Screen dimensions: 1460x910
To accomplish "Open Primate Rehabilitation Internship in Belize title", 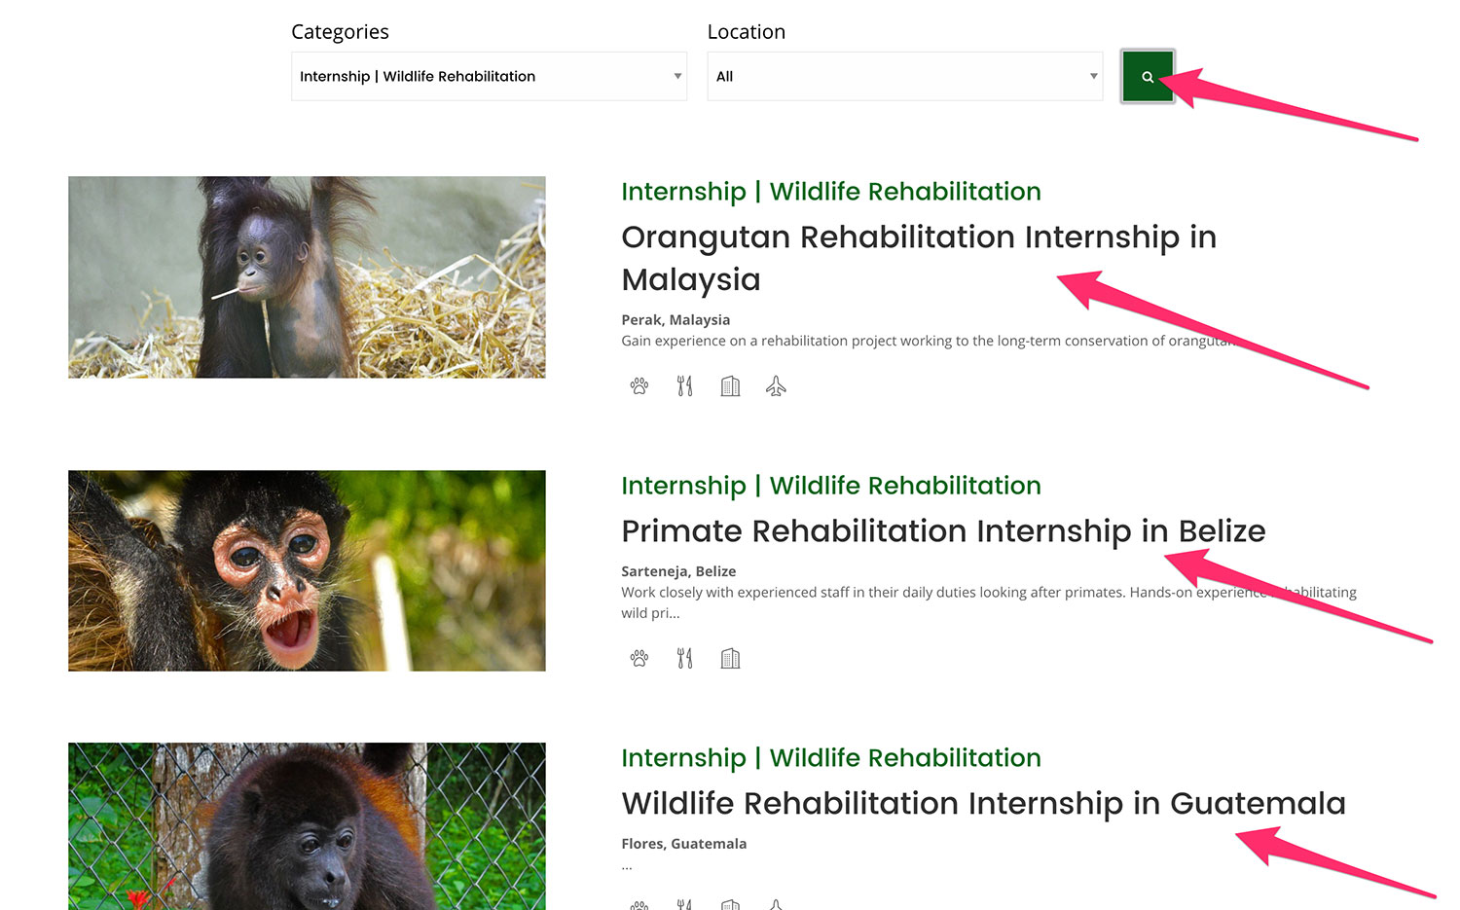I will pyautogui.click(x=942, y=530).
